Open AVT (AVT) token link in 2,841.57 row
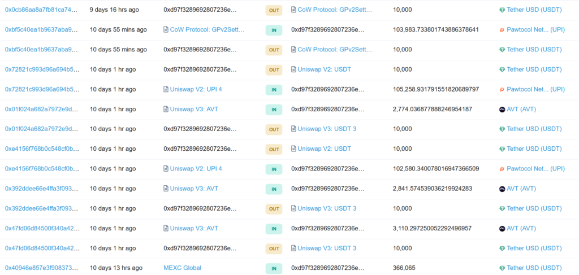The image size is (579, 275). pos(521,189)
